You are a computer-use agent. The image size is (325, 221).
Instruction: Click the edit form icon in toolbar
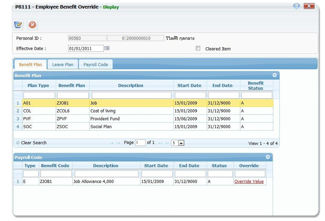(x=18, y=25)
